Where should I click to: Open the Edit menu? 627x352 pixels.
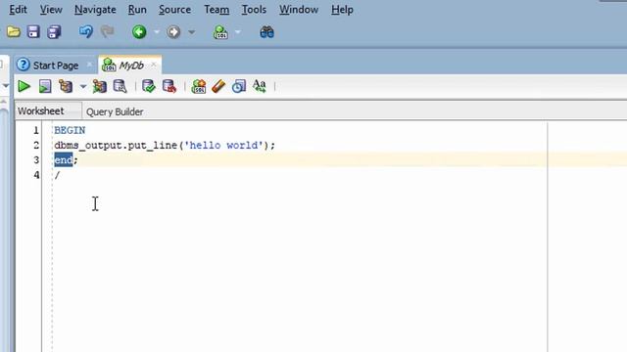coord(18,10)
